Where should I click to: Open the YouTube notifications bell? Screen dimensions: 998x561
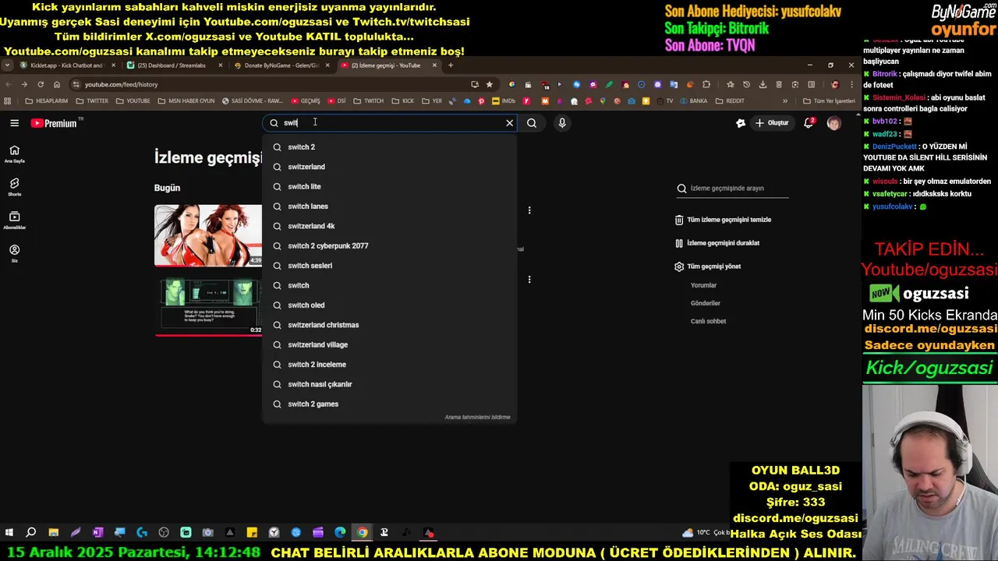pyautogui.click(x=809, y=123)
